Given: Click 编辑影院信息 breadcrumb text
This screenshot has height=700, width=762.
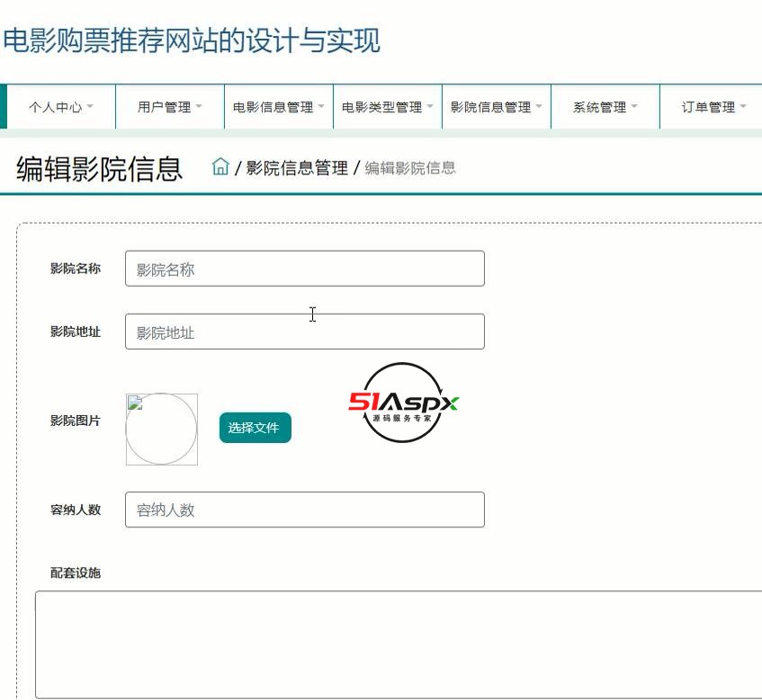Looking at the screenshot, I should (410, 168).
